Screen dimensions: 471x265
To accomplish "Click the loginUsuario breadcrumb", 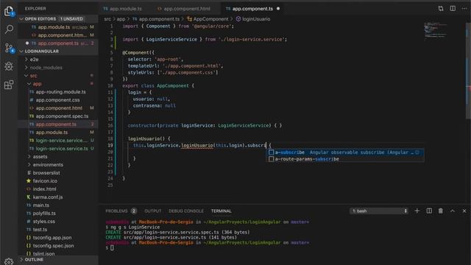I will 253,19.
